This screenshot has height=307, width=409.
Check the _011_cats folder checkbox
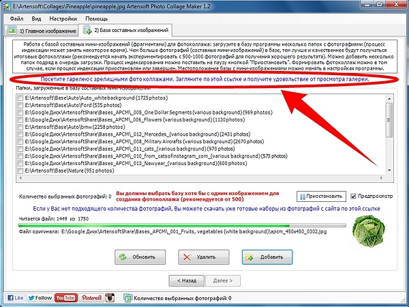tap(20, 149)
